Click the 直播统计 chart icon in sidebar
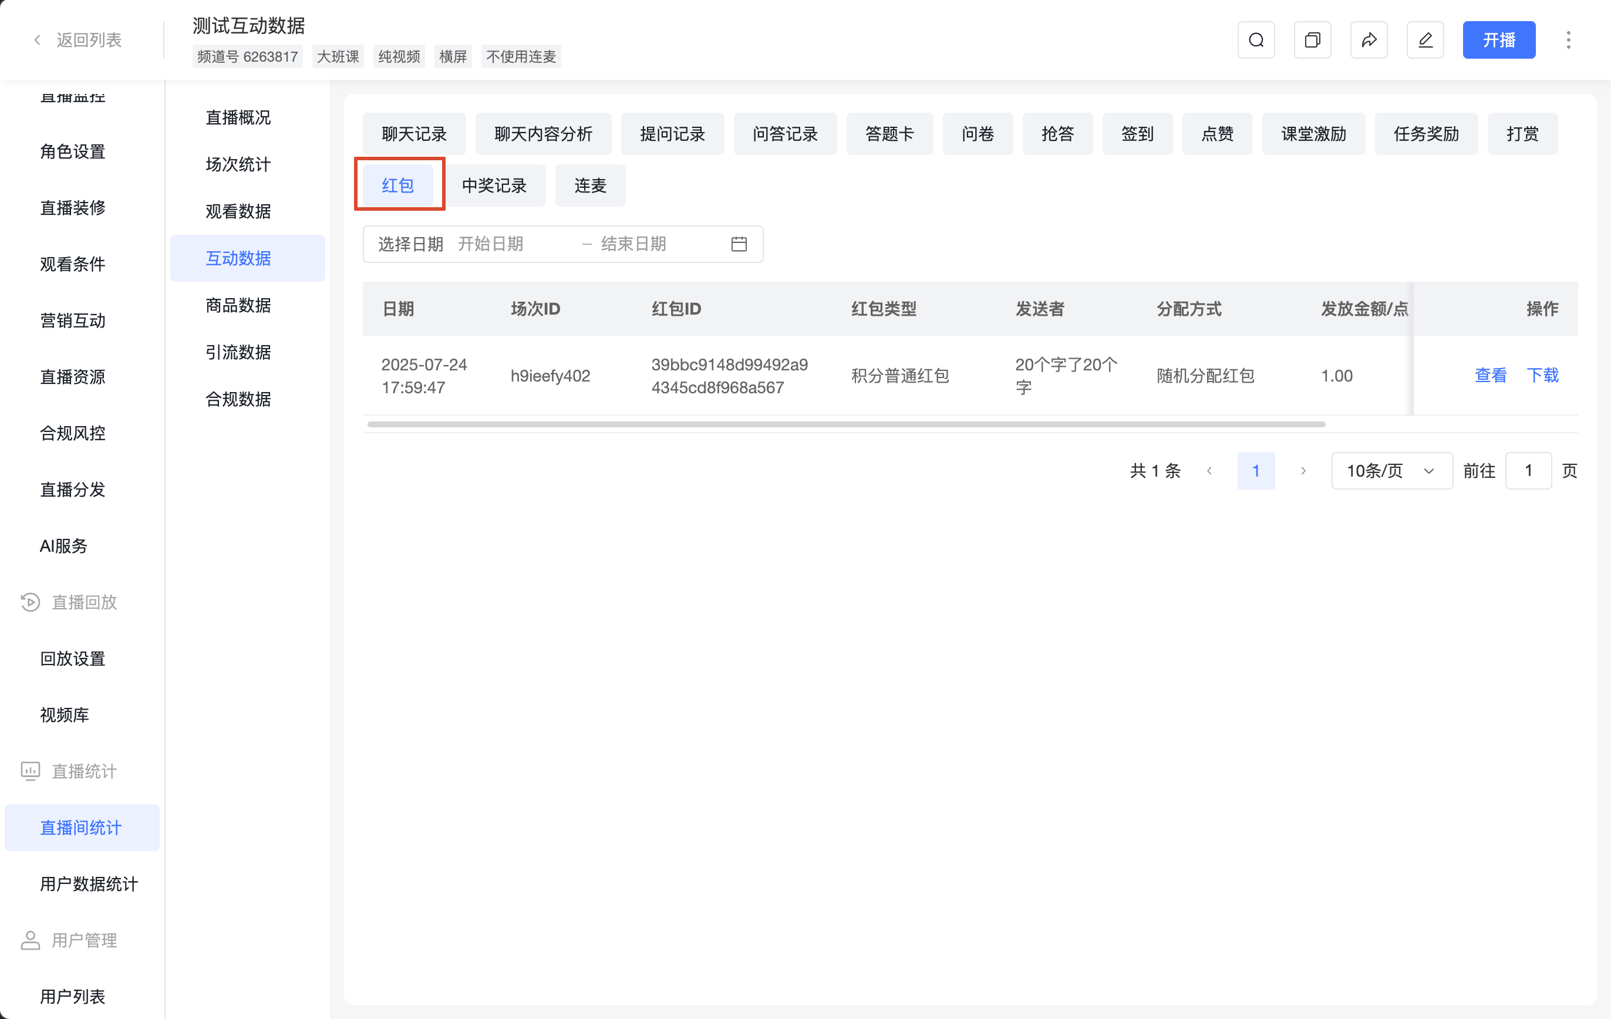The image size is (1611, 1019). 30,771
